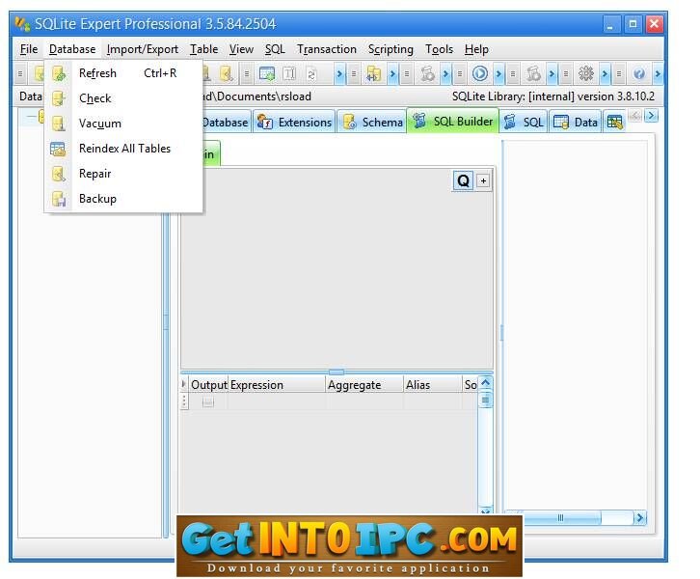Expand the toolbar overflow arrow right of the help icon
The width and height of the screenshot is (700, 579).
658,74
